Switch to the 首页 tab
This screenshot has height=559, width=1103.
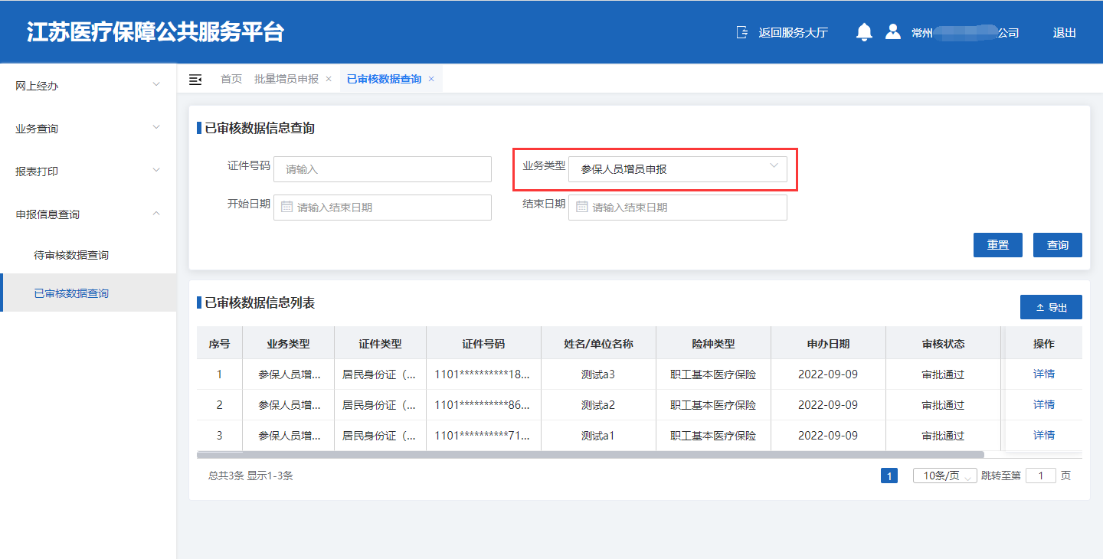(231, 79)
